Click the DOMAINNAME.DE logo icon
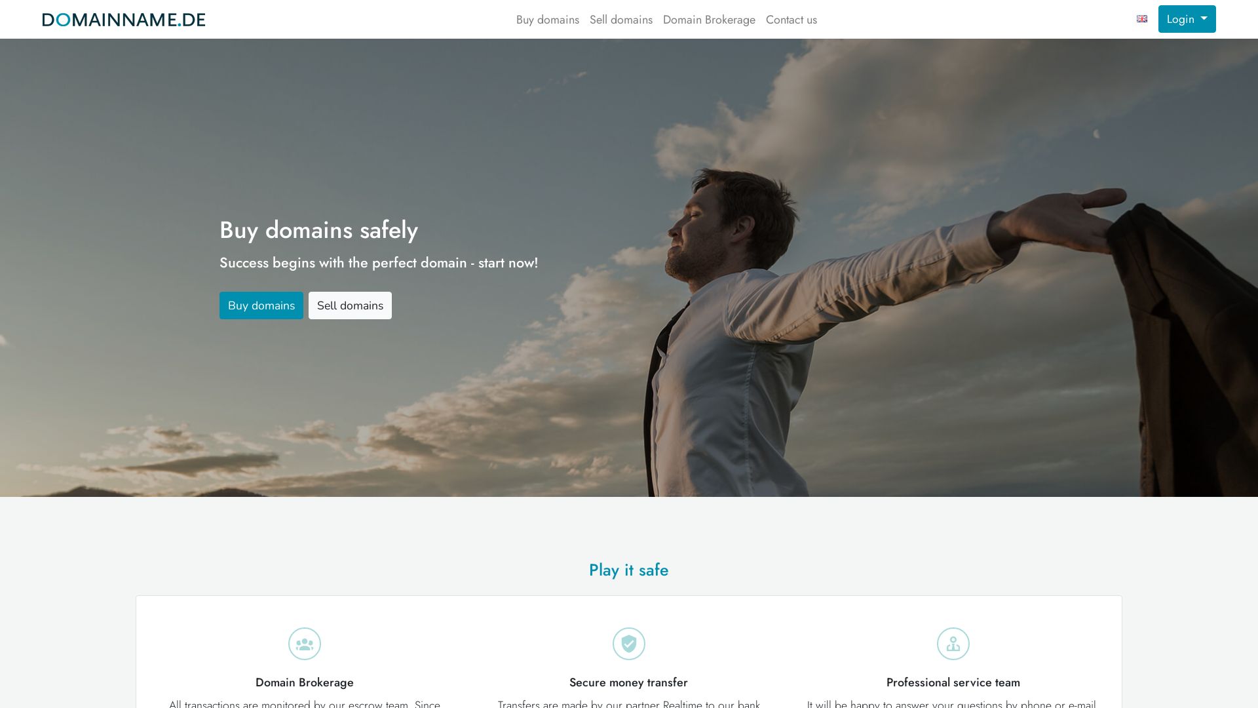1258x708 pixels. pyautogui.click(x=124, y=19)
